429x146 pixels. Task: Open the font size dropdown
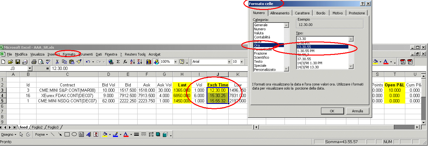242,62
